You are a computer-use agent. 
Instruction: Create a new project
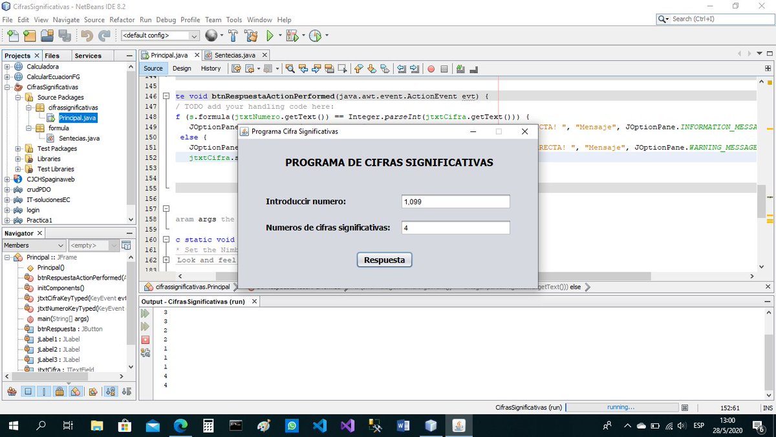[x=29, y=36]
